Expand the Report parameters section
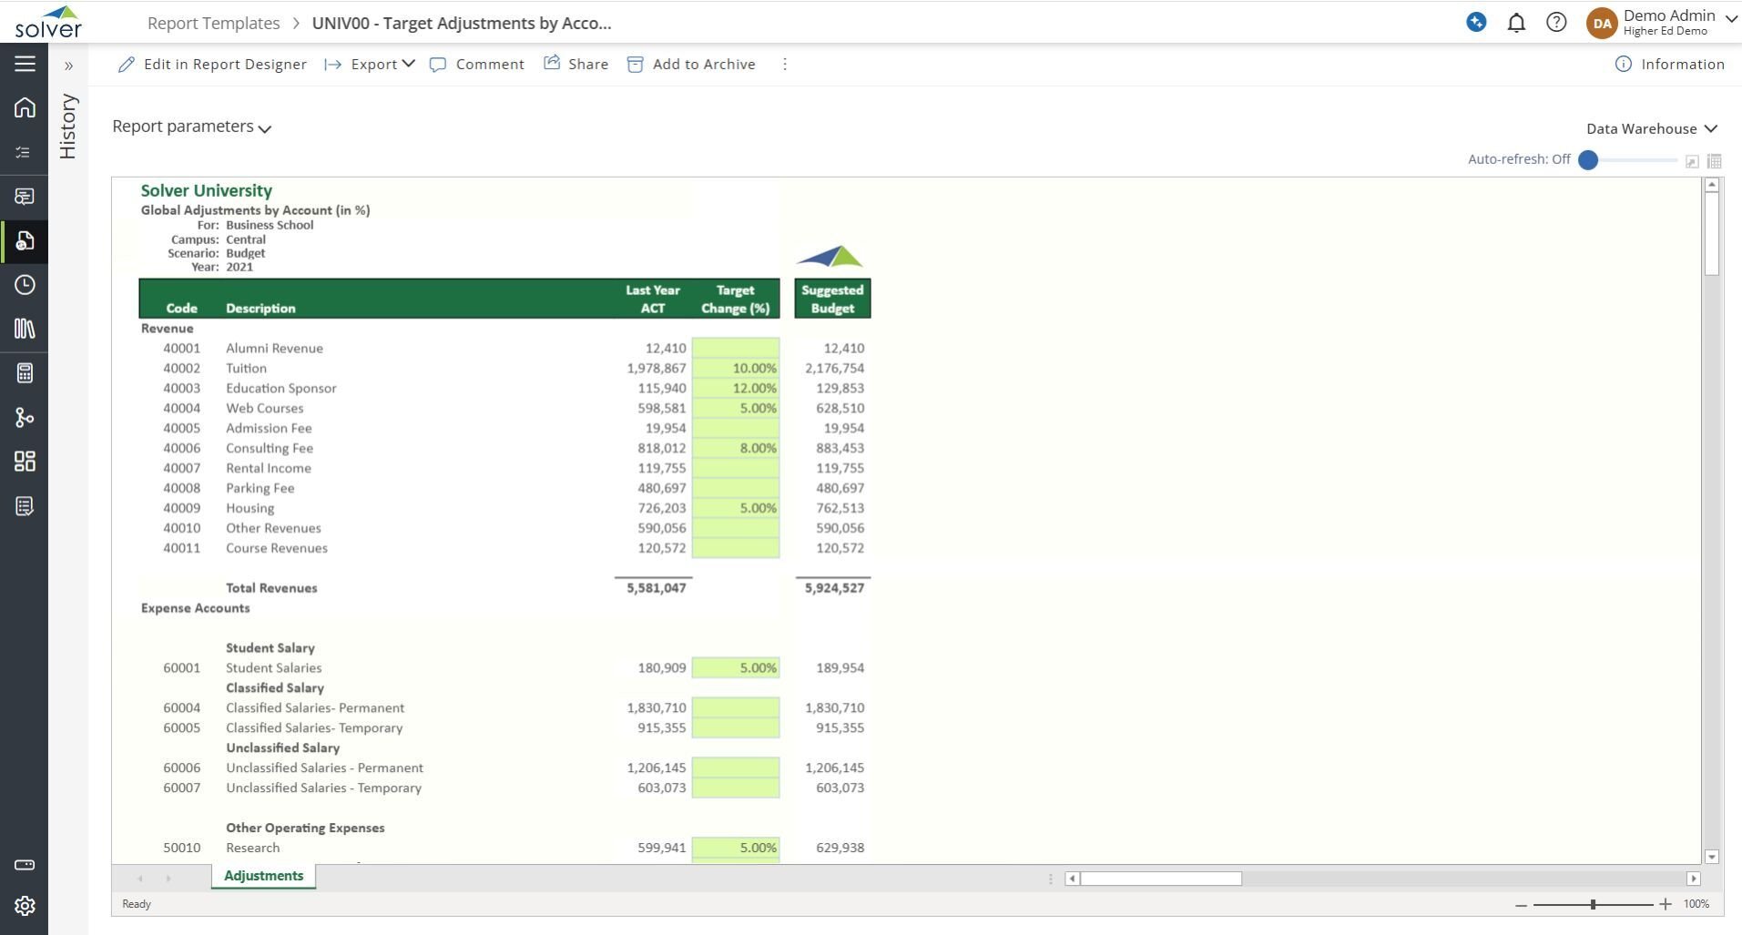The width and height of the screenshot is (1742, 935). click(192, 127)
